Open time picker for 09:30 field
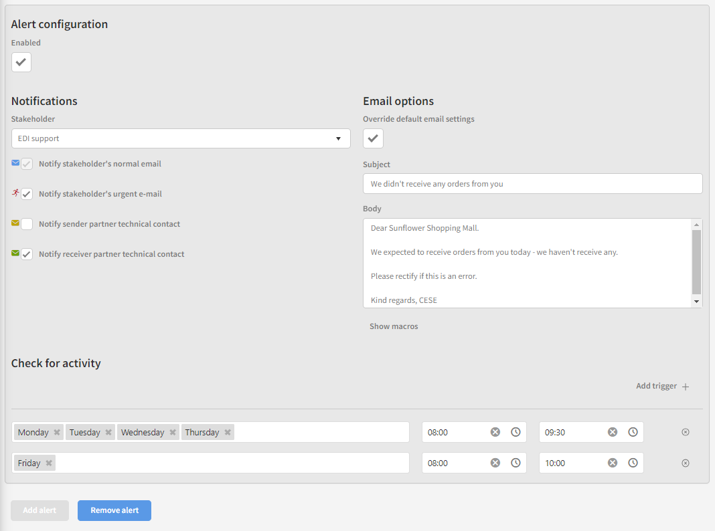Viewport: 715px width, 531px height. pyautogui.click(x=633, y=433)
